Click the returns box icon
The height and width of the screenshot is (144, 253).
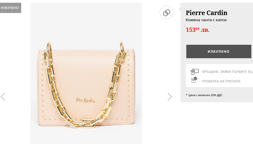pyautogui.click(x=194, y=71)
